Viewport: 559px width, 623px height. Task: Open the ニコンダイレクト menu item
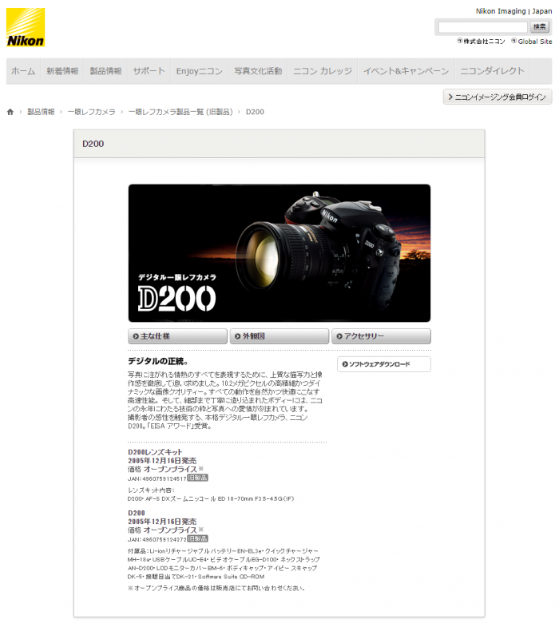click(492, 71)
